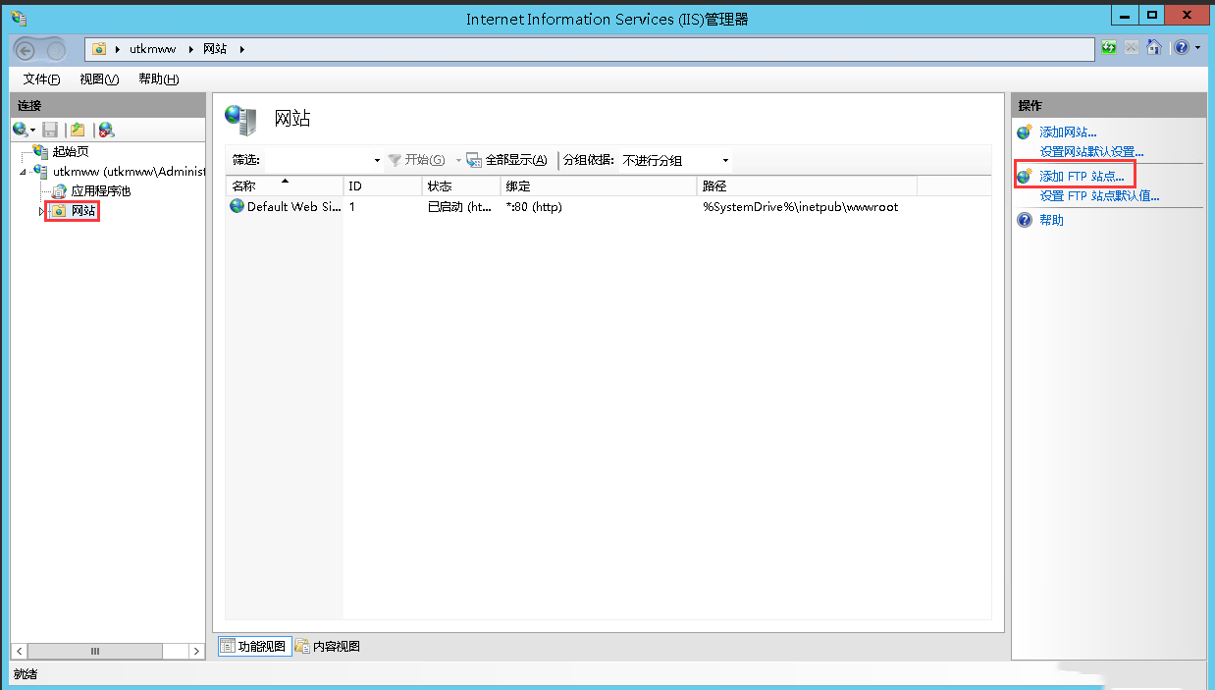Click the 帮助 link in Actions pane
The width and height of the screenshot is (1215, 690).
(x=1051, y=220)
